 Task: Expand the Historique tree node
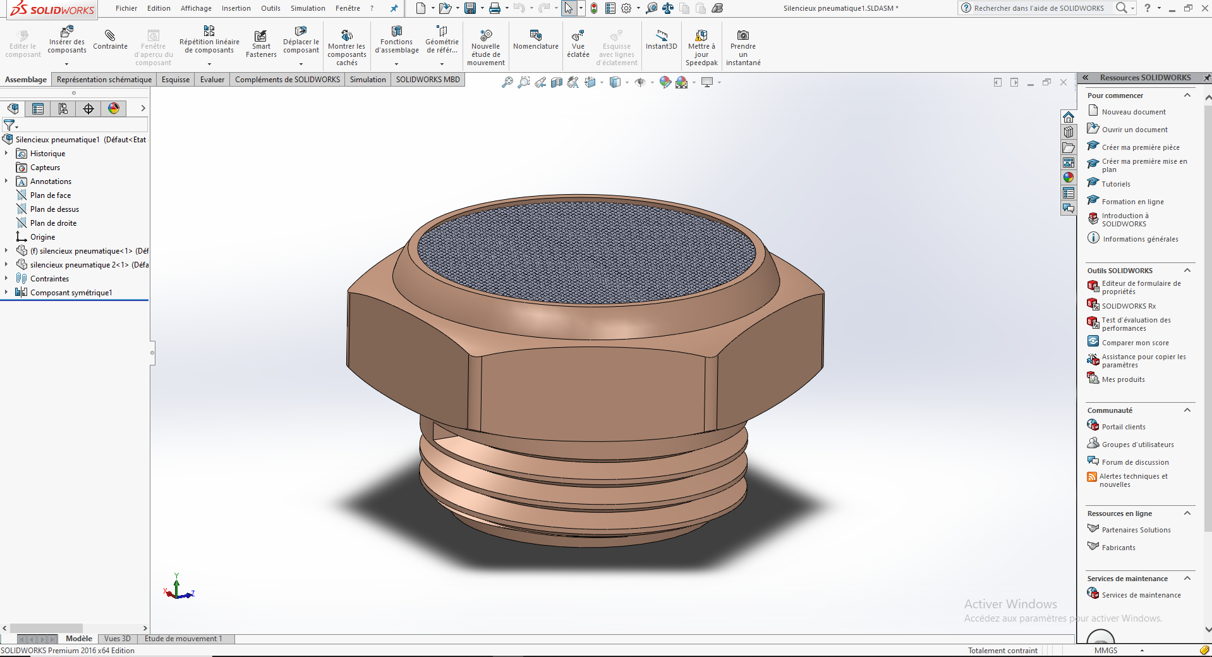pos(6,154)
